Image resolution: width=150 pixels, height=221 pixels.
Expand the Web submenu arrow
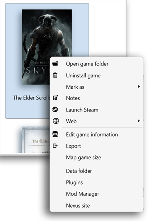point(139,121)
